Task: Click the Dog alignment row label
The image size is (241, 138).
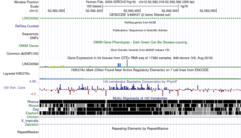Action: point(36,109)
